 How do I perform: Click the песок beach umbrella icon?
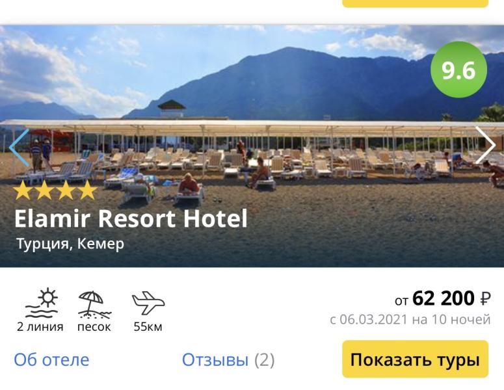[x=94, y=304]
